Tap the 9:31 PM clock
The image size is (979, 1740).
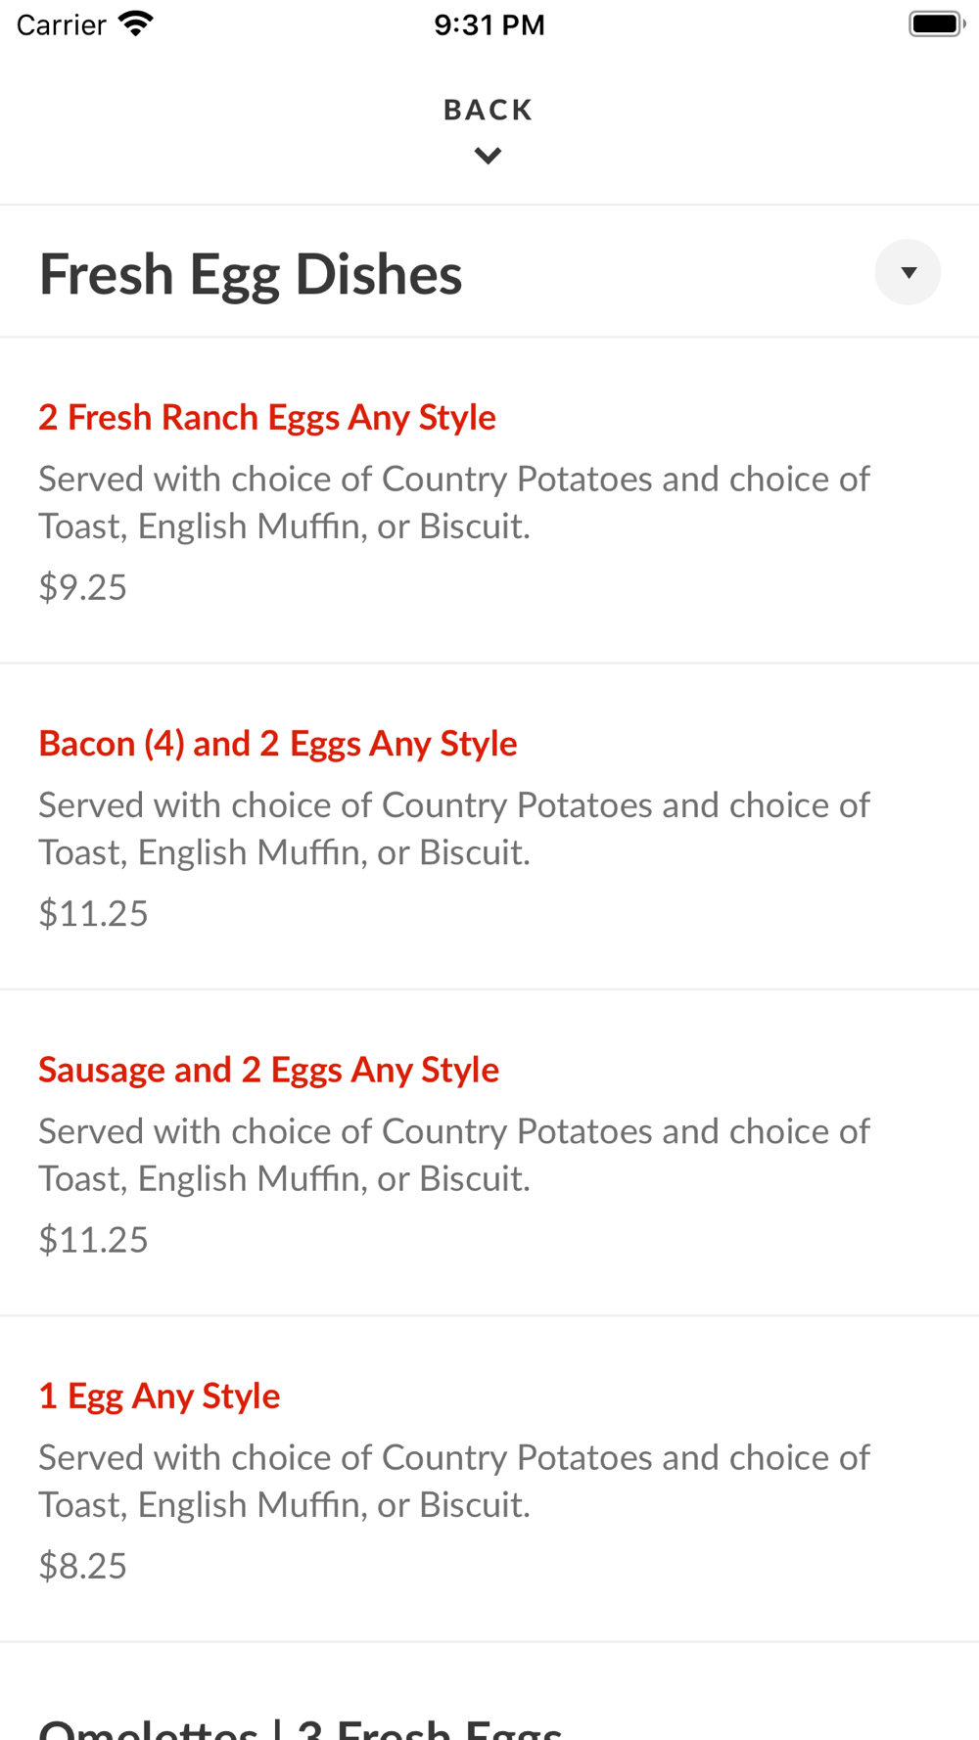point(489,24)
